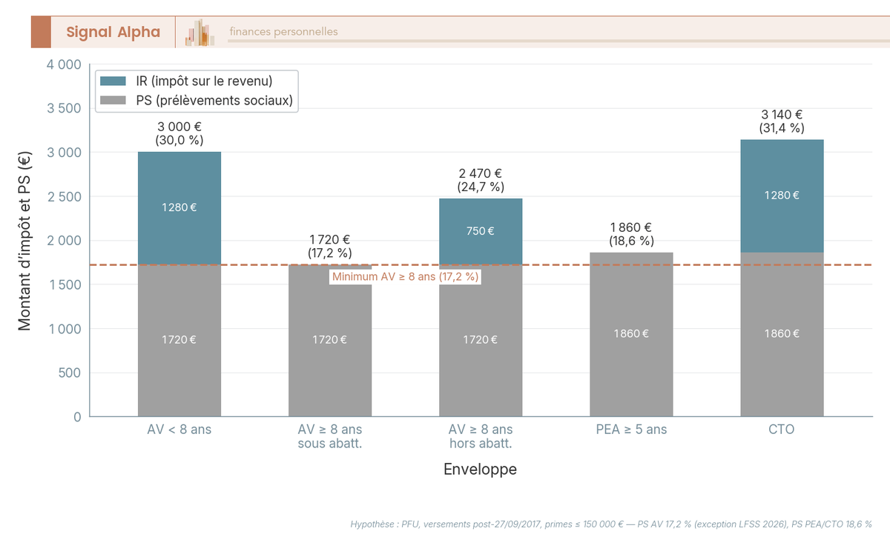Viewport: 890px width, 534px height.
Task: Expand the legend box in the top-left
Action: (x=197, y=90)
